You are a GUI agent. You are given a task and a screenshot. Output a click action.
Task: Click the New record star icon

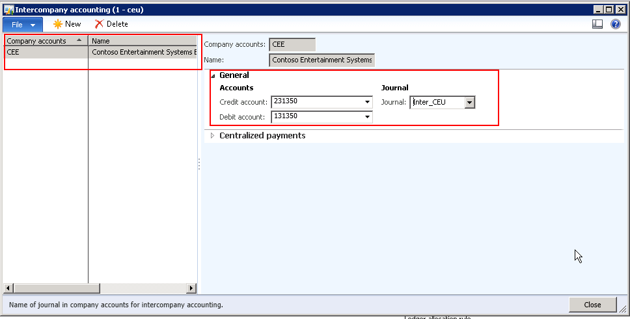pos(58,24)
